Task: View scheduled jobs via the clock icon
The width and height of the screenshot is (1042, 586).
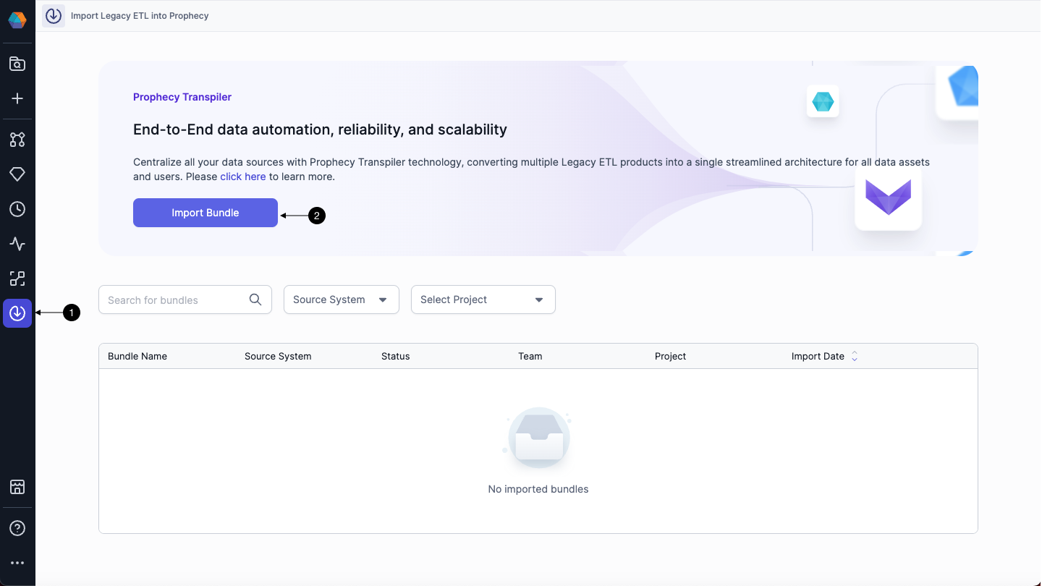Action: [x=17, y=209]
